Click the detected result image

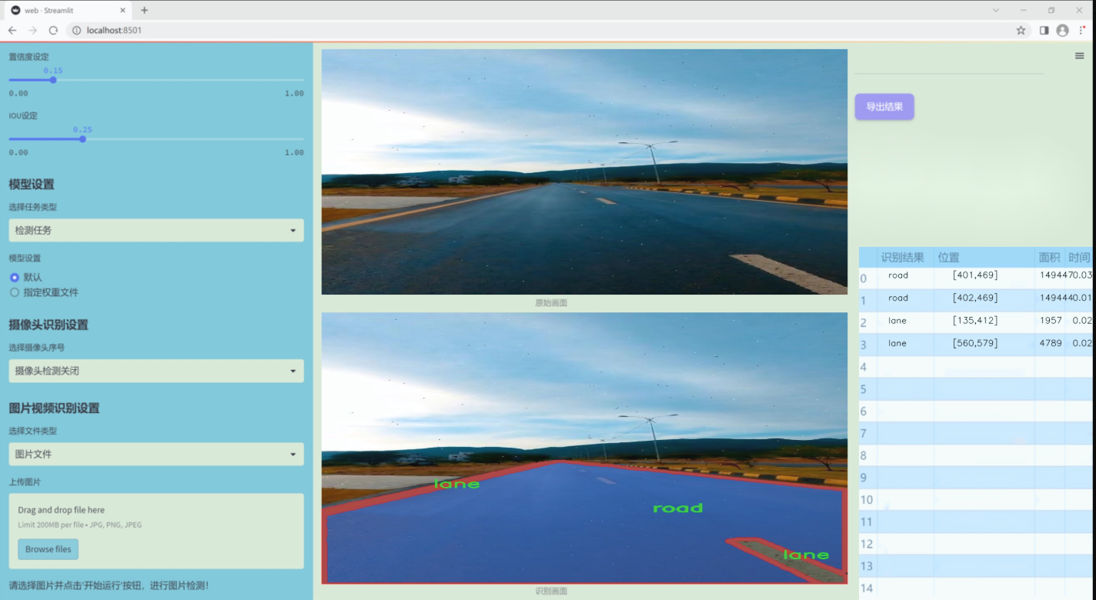(x=584, y=448)
